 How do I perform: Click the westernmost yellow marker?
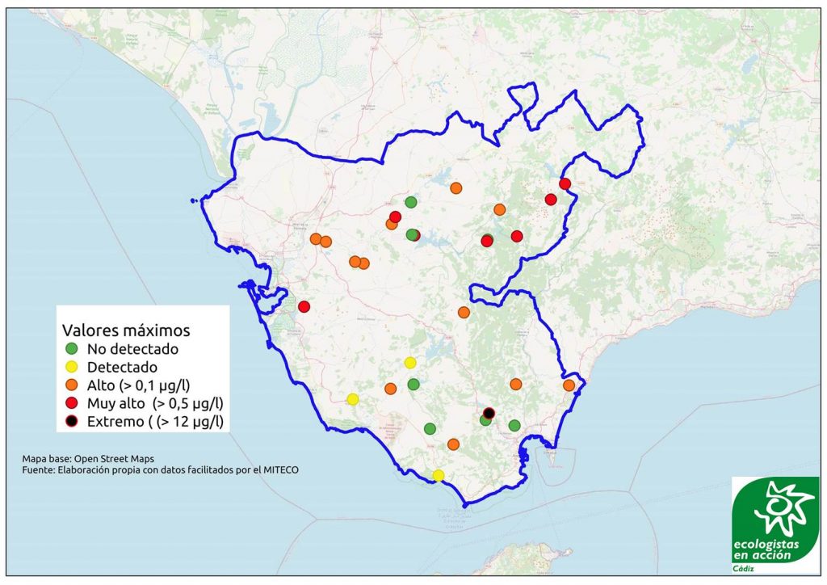[352, 399]
